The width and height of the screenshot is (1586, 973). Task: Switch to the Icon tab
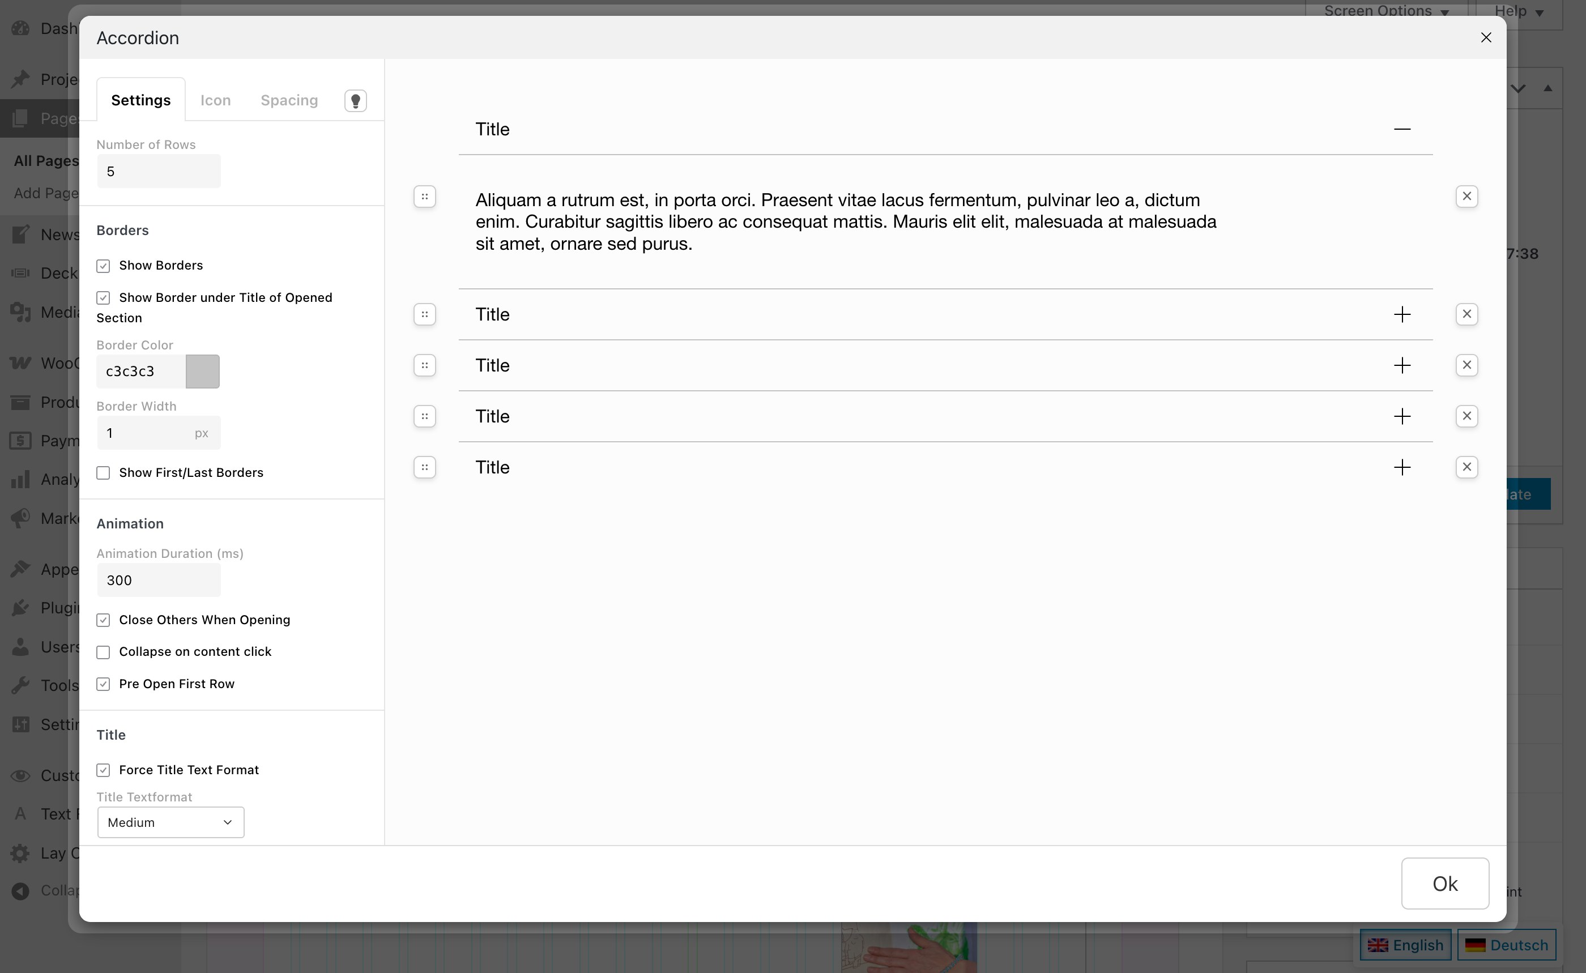[x=215, y=100]
